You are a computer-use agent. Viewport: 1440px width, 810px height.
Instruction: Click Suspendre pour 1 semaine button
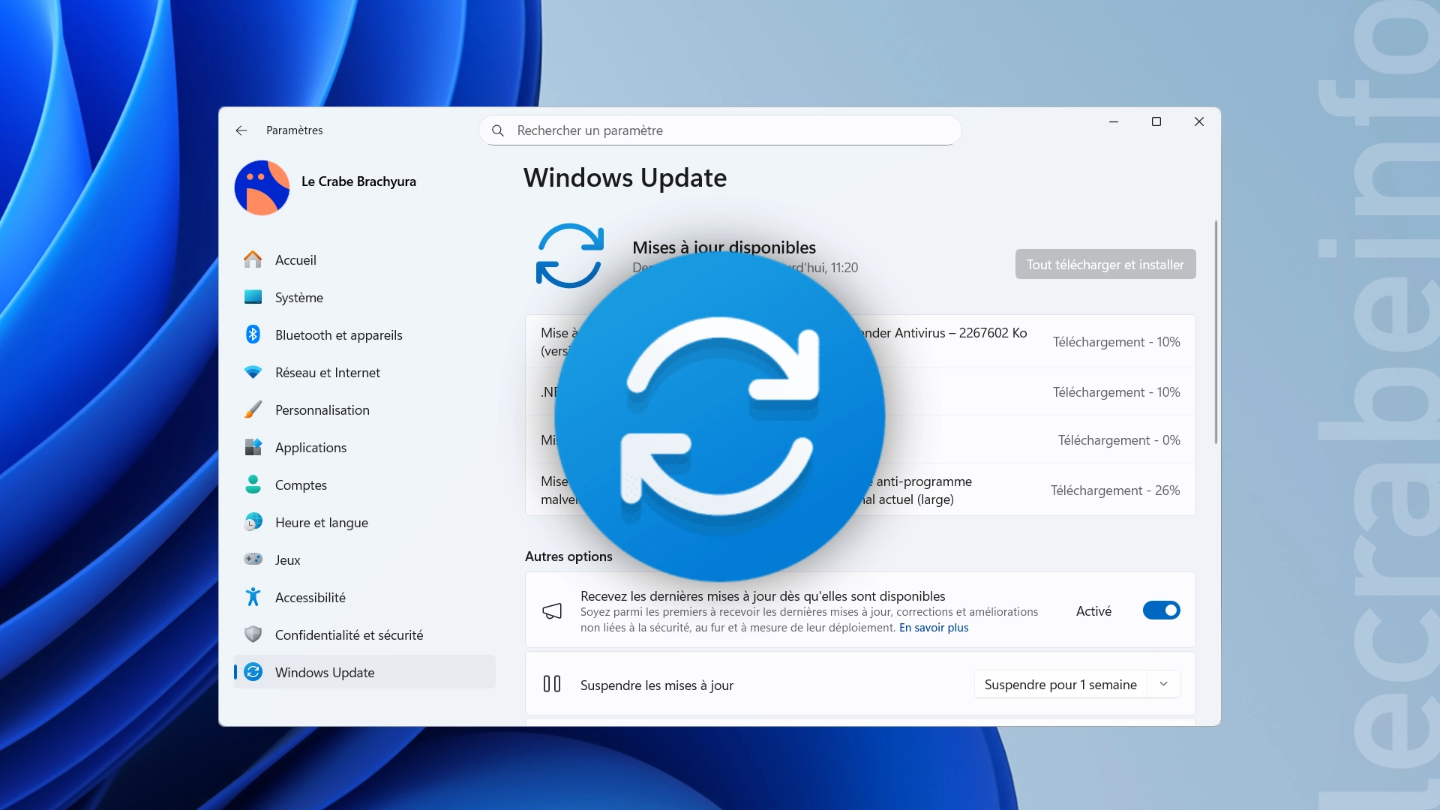click(x=1060, y=684)
